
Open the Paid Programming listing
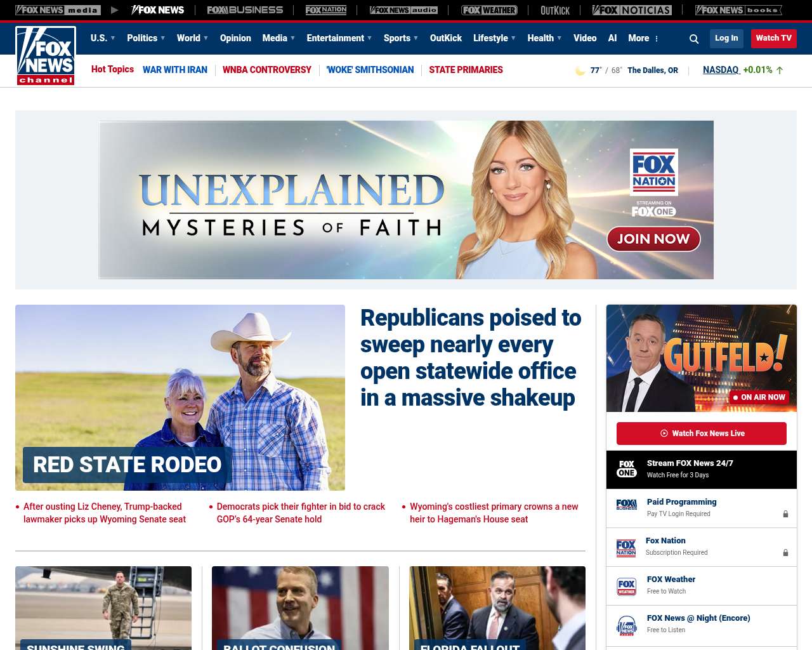702,508
